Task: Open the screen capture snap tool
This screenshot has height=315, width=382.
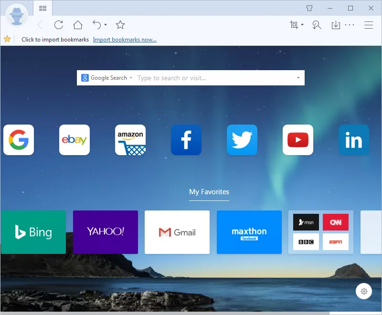Action: pyautogui.click(x=294, y=25)
